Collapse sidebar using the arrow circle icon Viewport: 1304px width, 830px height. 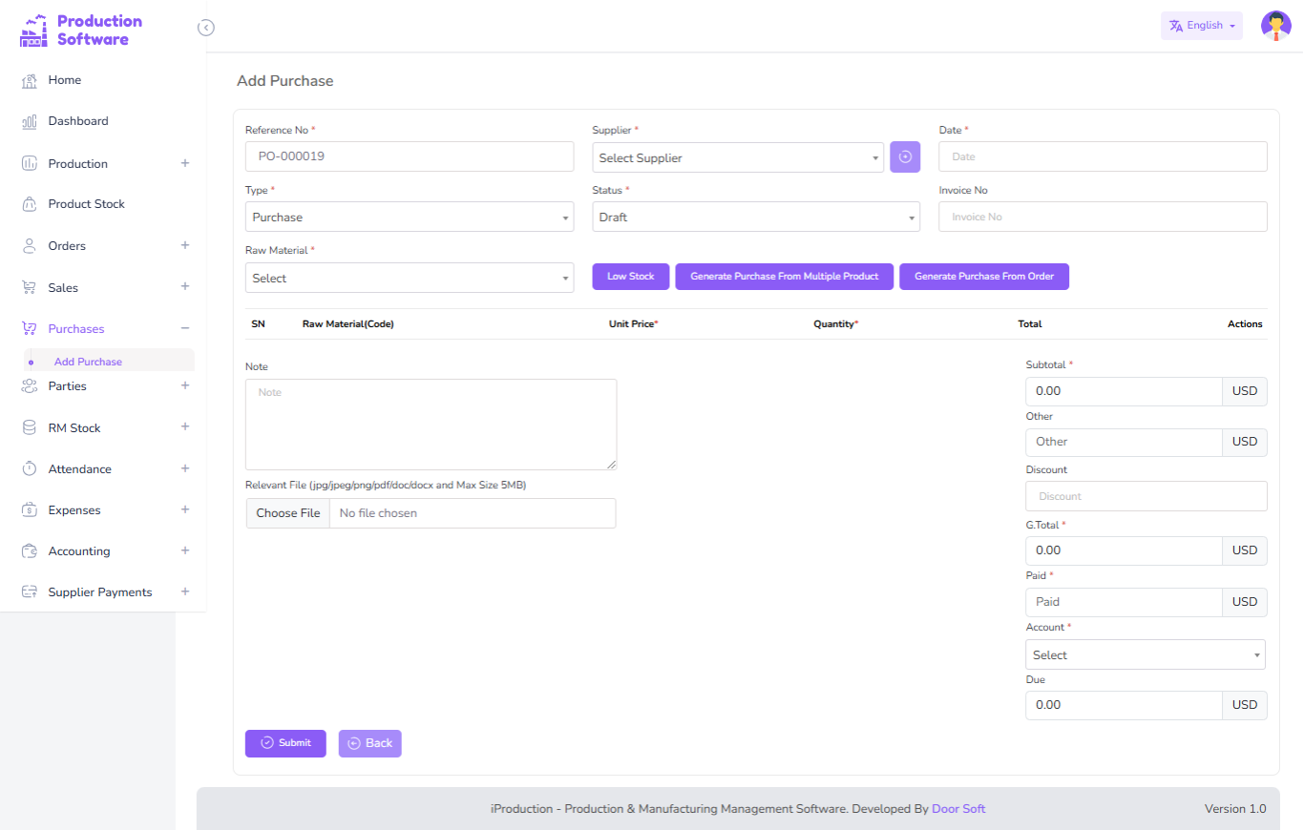205,28
